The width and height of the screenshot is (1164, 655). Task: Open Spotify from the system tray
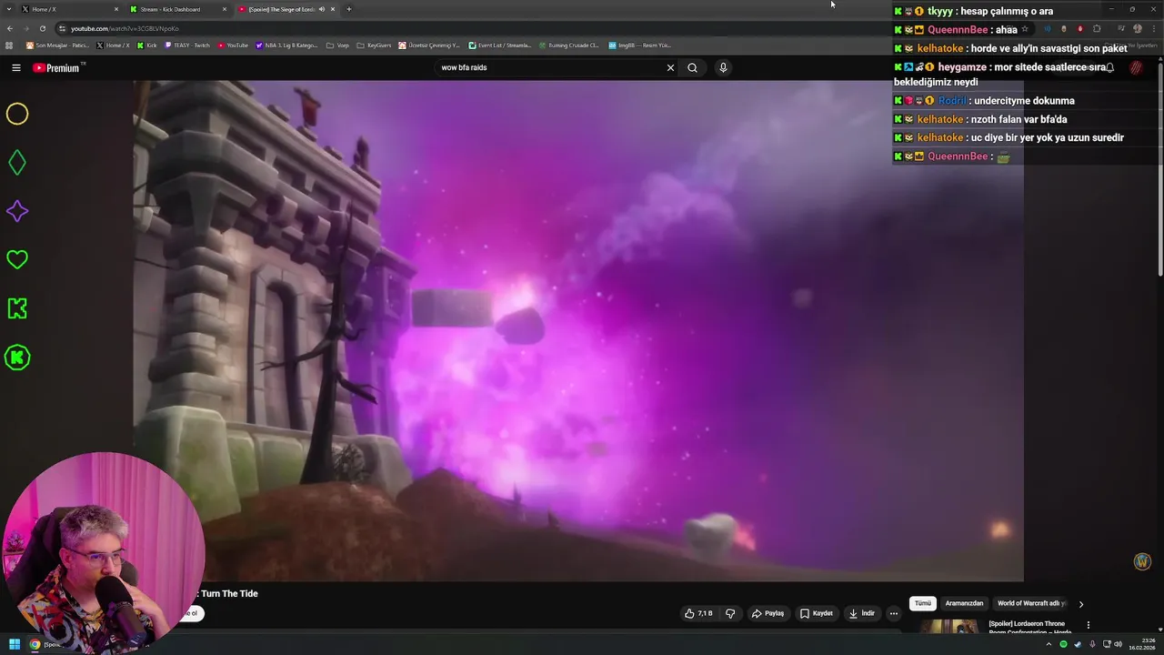pyautogui.click(x=1063, y=644)
